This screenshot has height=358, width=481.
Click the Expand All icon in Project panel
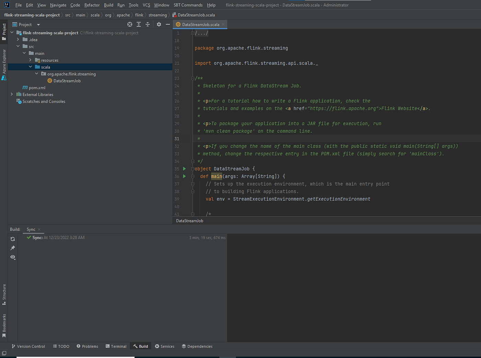pyautogui.click(x=138, y=24)
